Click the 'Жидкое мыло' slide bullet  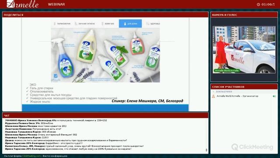pos(40,102)
